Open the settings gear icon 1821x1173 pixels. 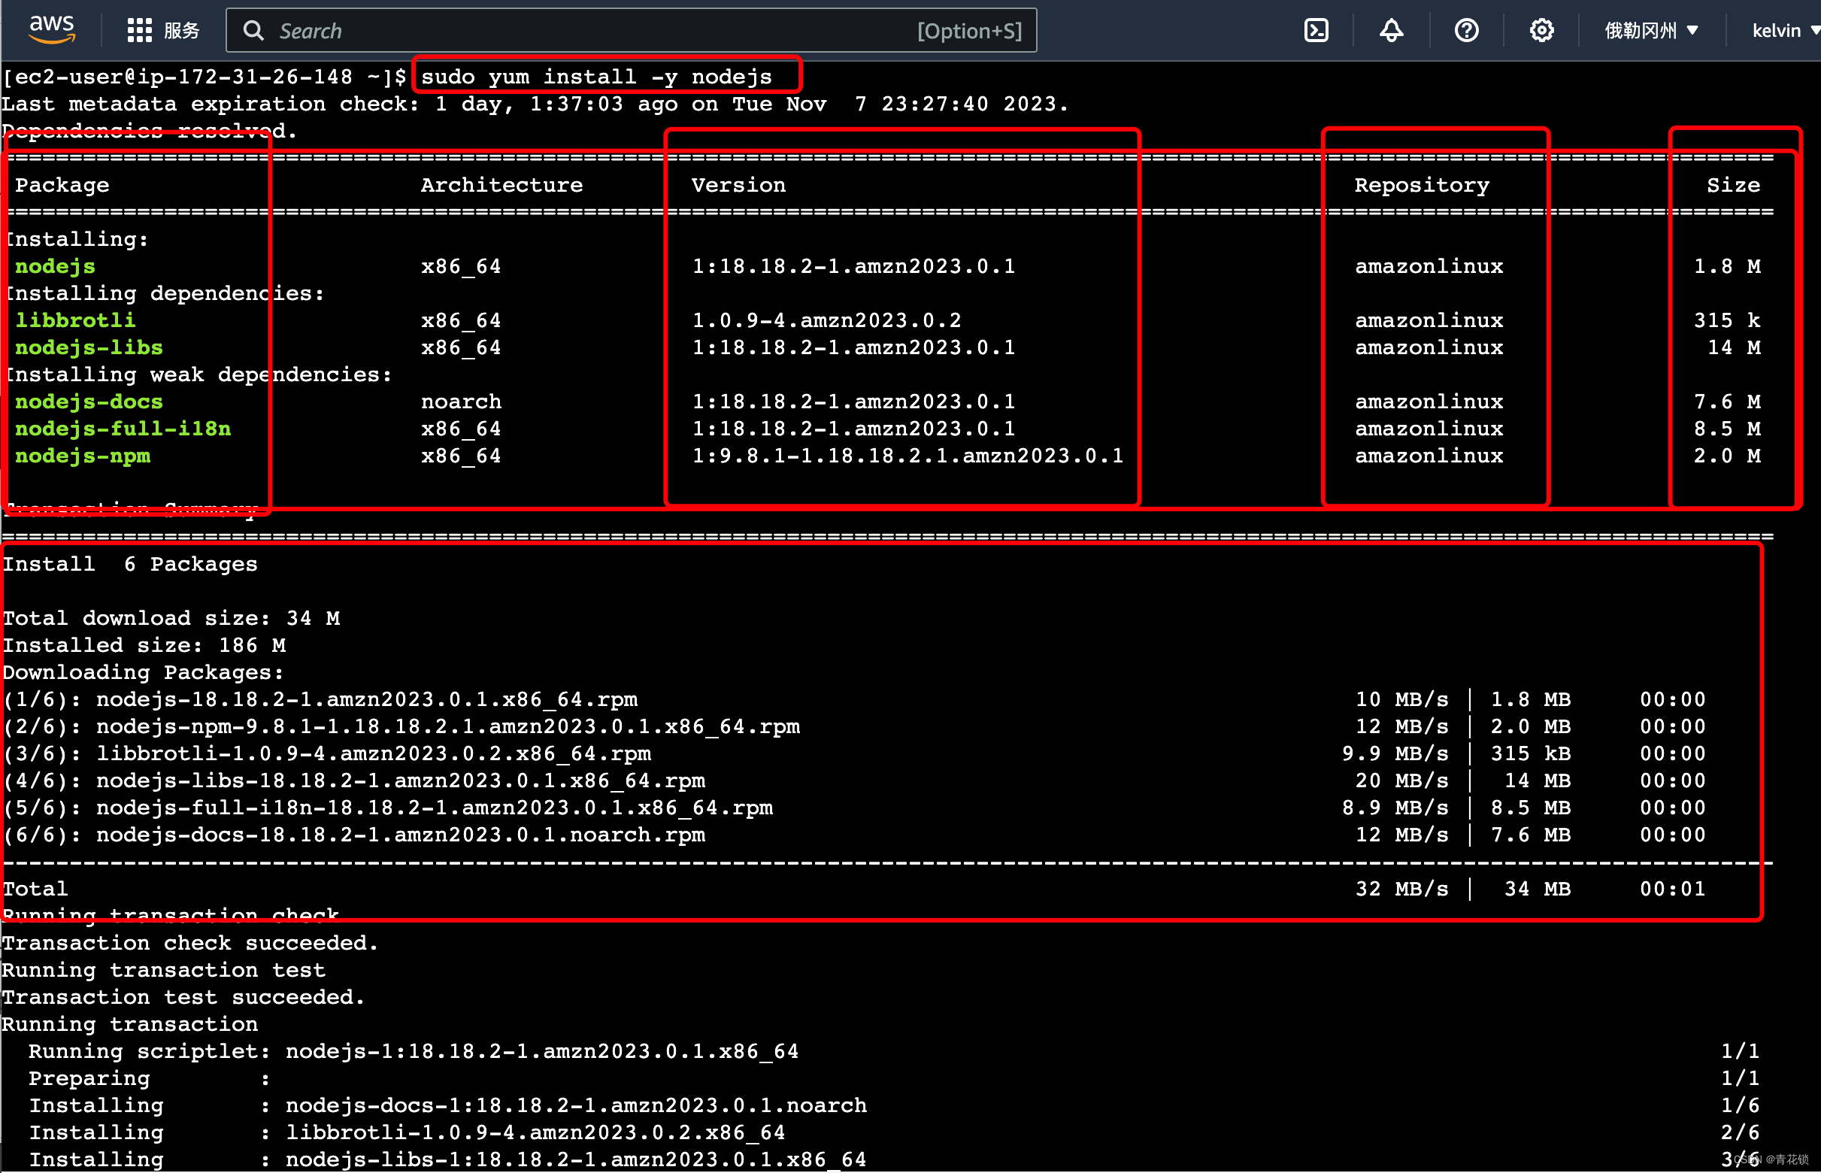[1541, 31]
